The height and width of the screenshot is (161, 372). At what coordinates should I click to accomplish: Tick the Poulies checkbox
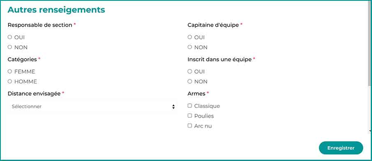pyautogui.click(x=189, y=116)
